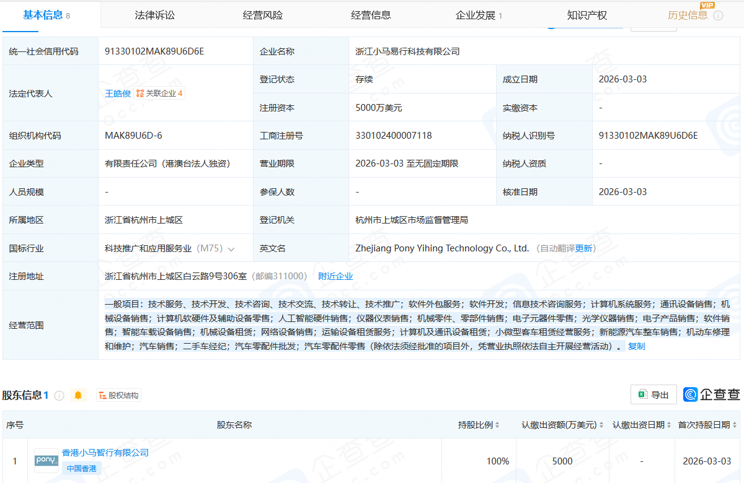The width and height of the screenshot is (744, 483).
Task: Click the info icon next to 历史信息 tab
Action: click(x=718, y=15)
